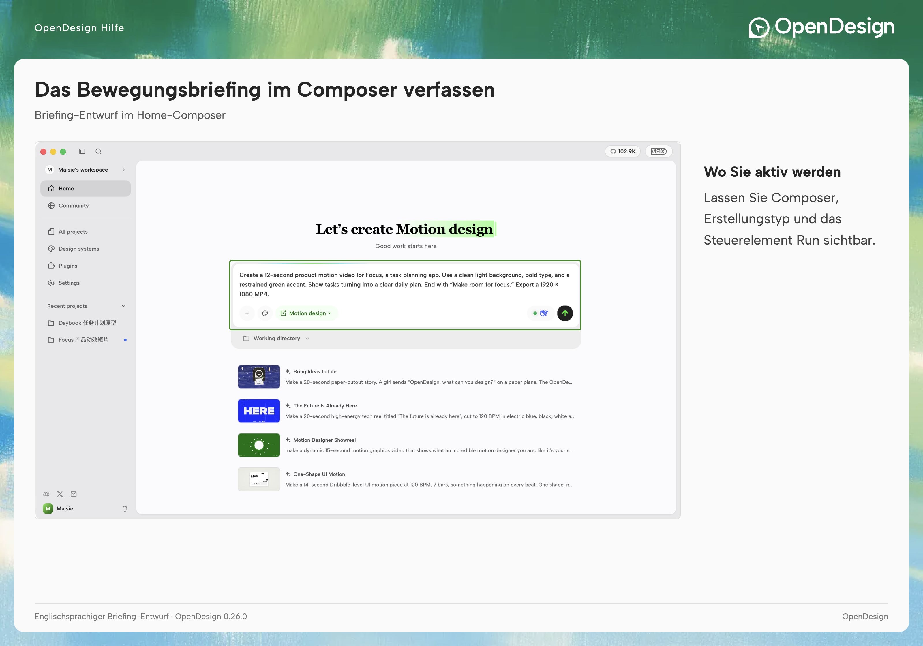Open the X social icon link
The width and height of the screenshot is (923, 646).
coord(60,494)
